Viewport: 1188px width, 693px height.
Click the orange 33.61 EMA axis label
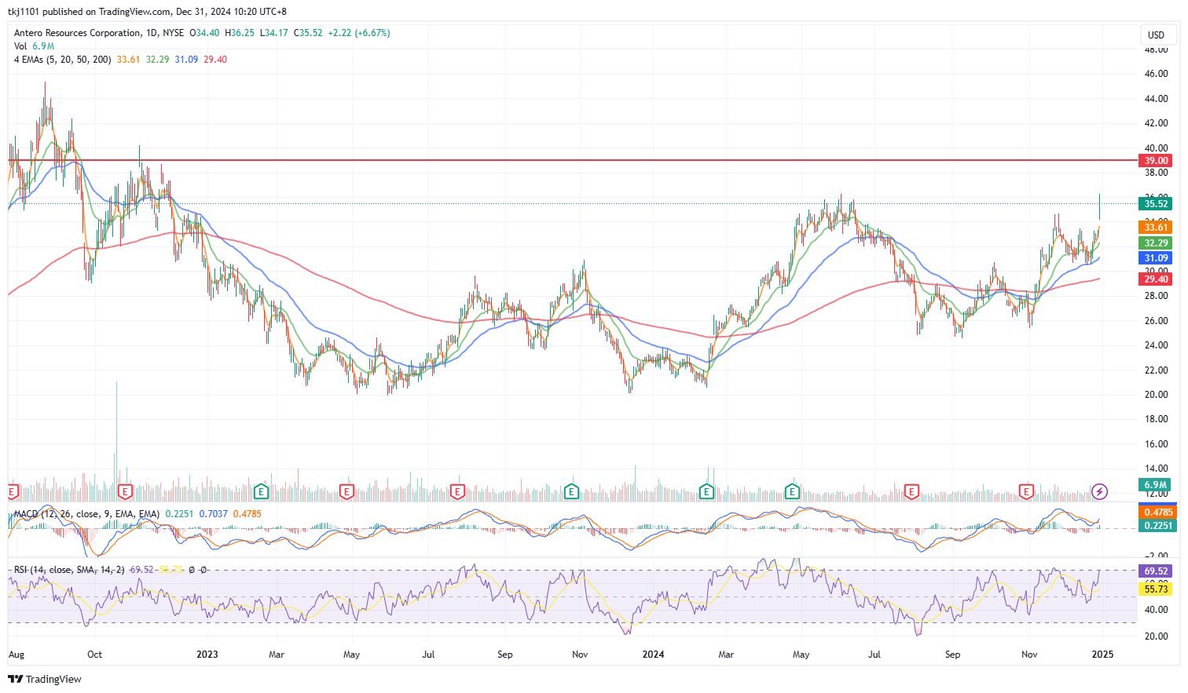1157,228
